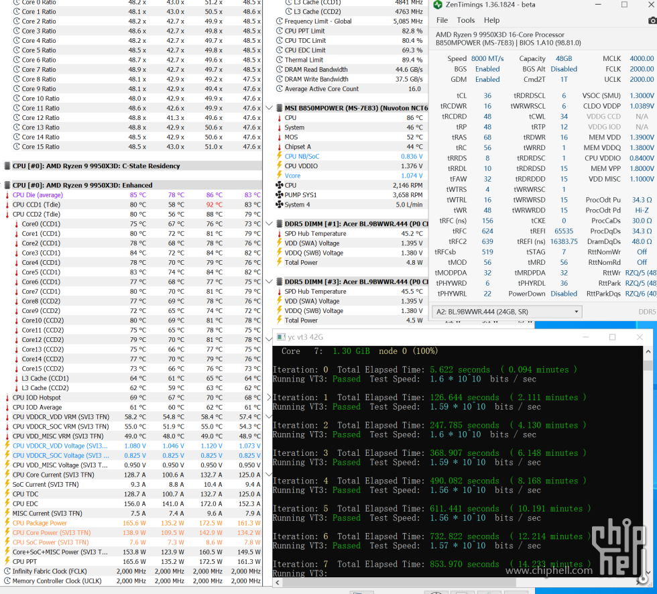Select the 'CPU Core Current (SVI3 TFN)' row
Viewport: 657px width, 594px height.
click(x=133, y=475)
